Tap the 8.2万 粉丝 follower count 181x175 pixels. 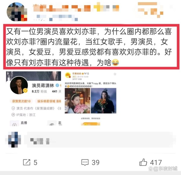39,91
